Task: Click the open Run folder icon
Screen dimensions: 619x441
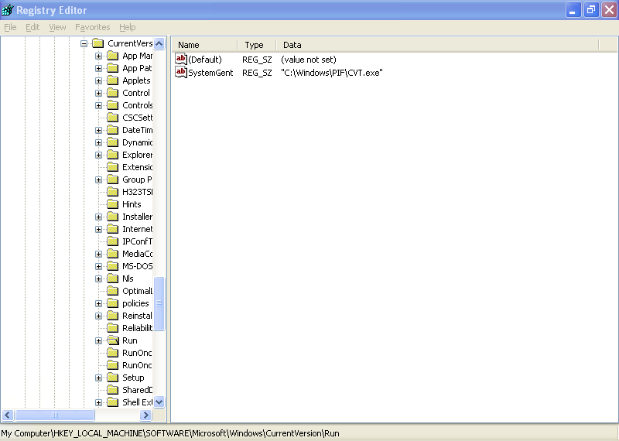Action: click(x=113, y=340)
